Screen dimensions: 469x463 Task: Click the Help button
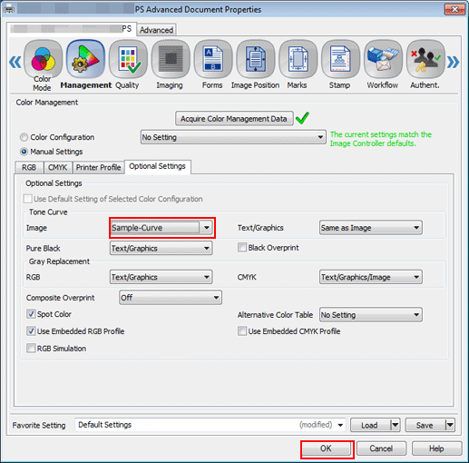click(x=436, y=448)
